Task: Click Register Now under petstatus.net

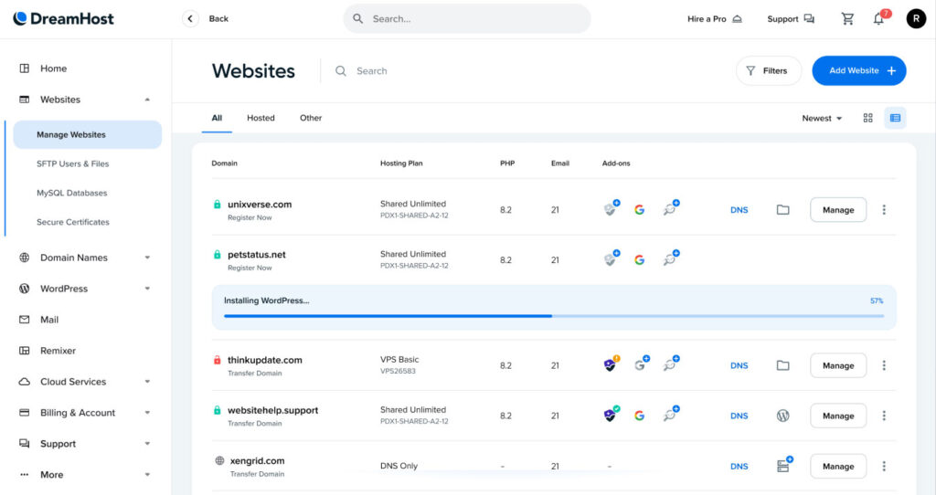Action: tap(250, 268)
